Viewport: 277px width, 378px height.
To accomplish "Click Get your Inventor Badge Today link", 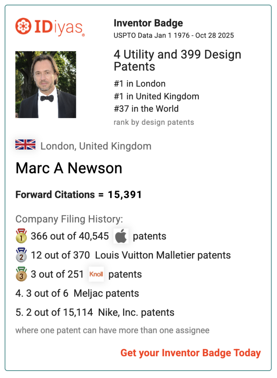I will pyautogui.click(x=190, y=353).
